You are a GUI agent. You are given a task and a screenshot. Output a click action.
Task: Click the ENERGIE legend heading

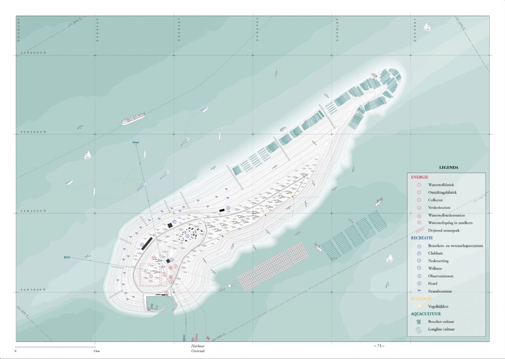420,177
